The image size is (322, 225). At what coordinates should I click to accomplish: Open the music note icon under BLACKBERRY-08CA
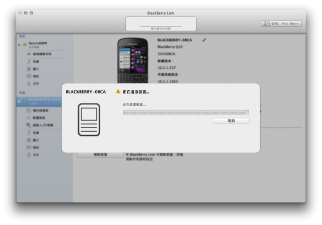29,133
